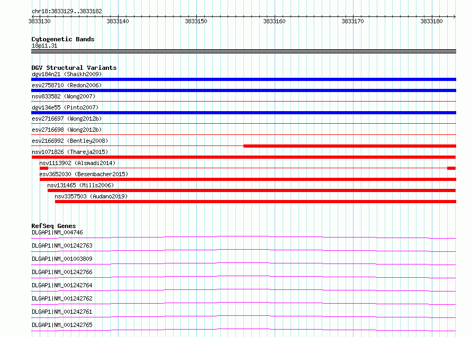Open gene DLGAP1|NM_001242761 label
471x337 pixels.
[62, 312]
